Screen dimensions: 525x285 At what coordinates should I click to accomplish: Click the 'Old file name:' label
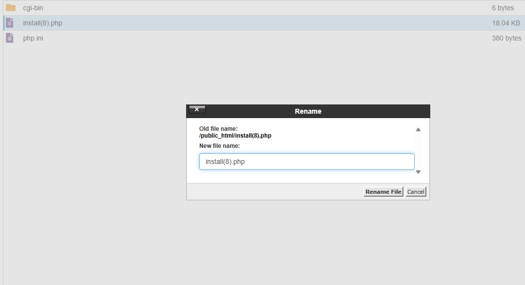(218, 129)
